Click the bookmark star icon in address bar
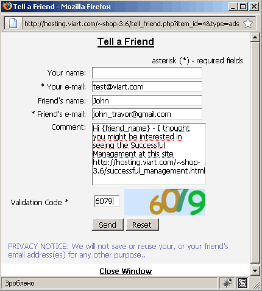 pos(248,24)
